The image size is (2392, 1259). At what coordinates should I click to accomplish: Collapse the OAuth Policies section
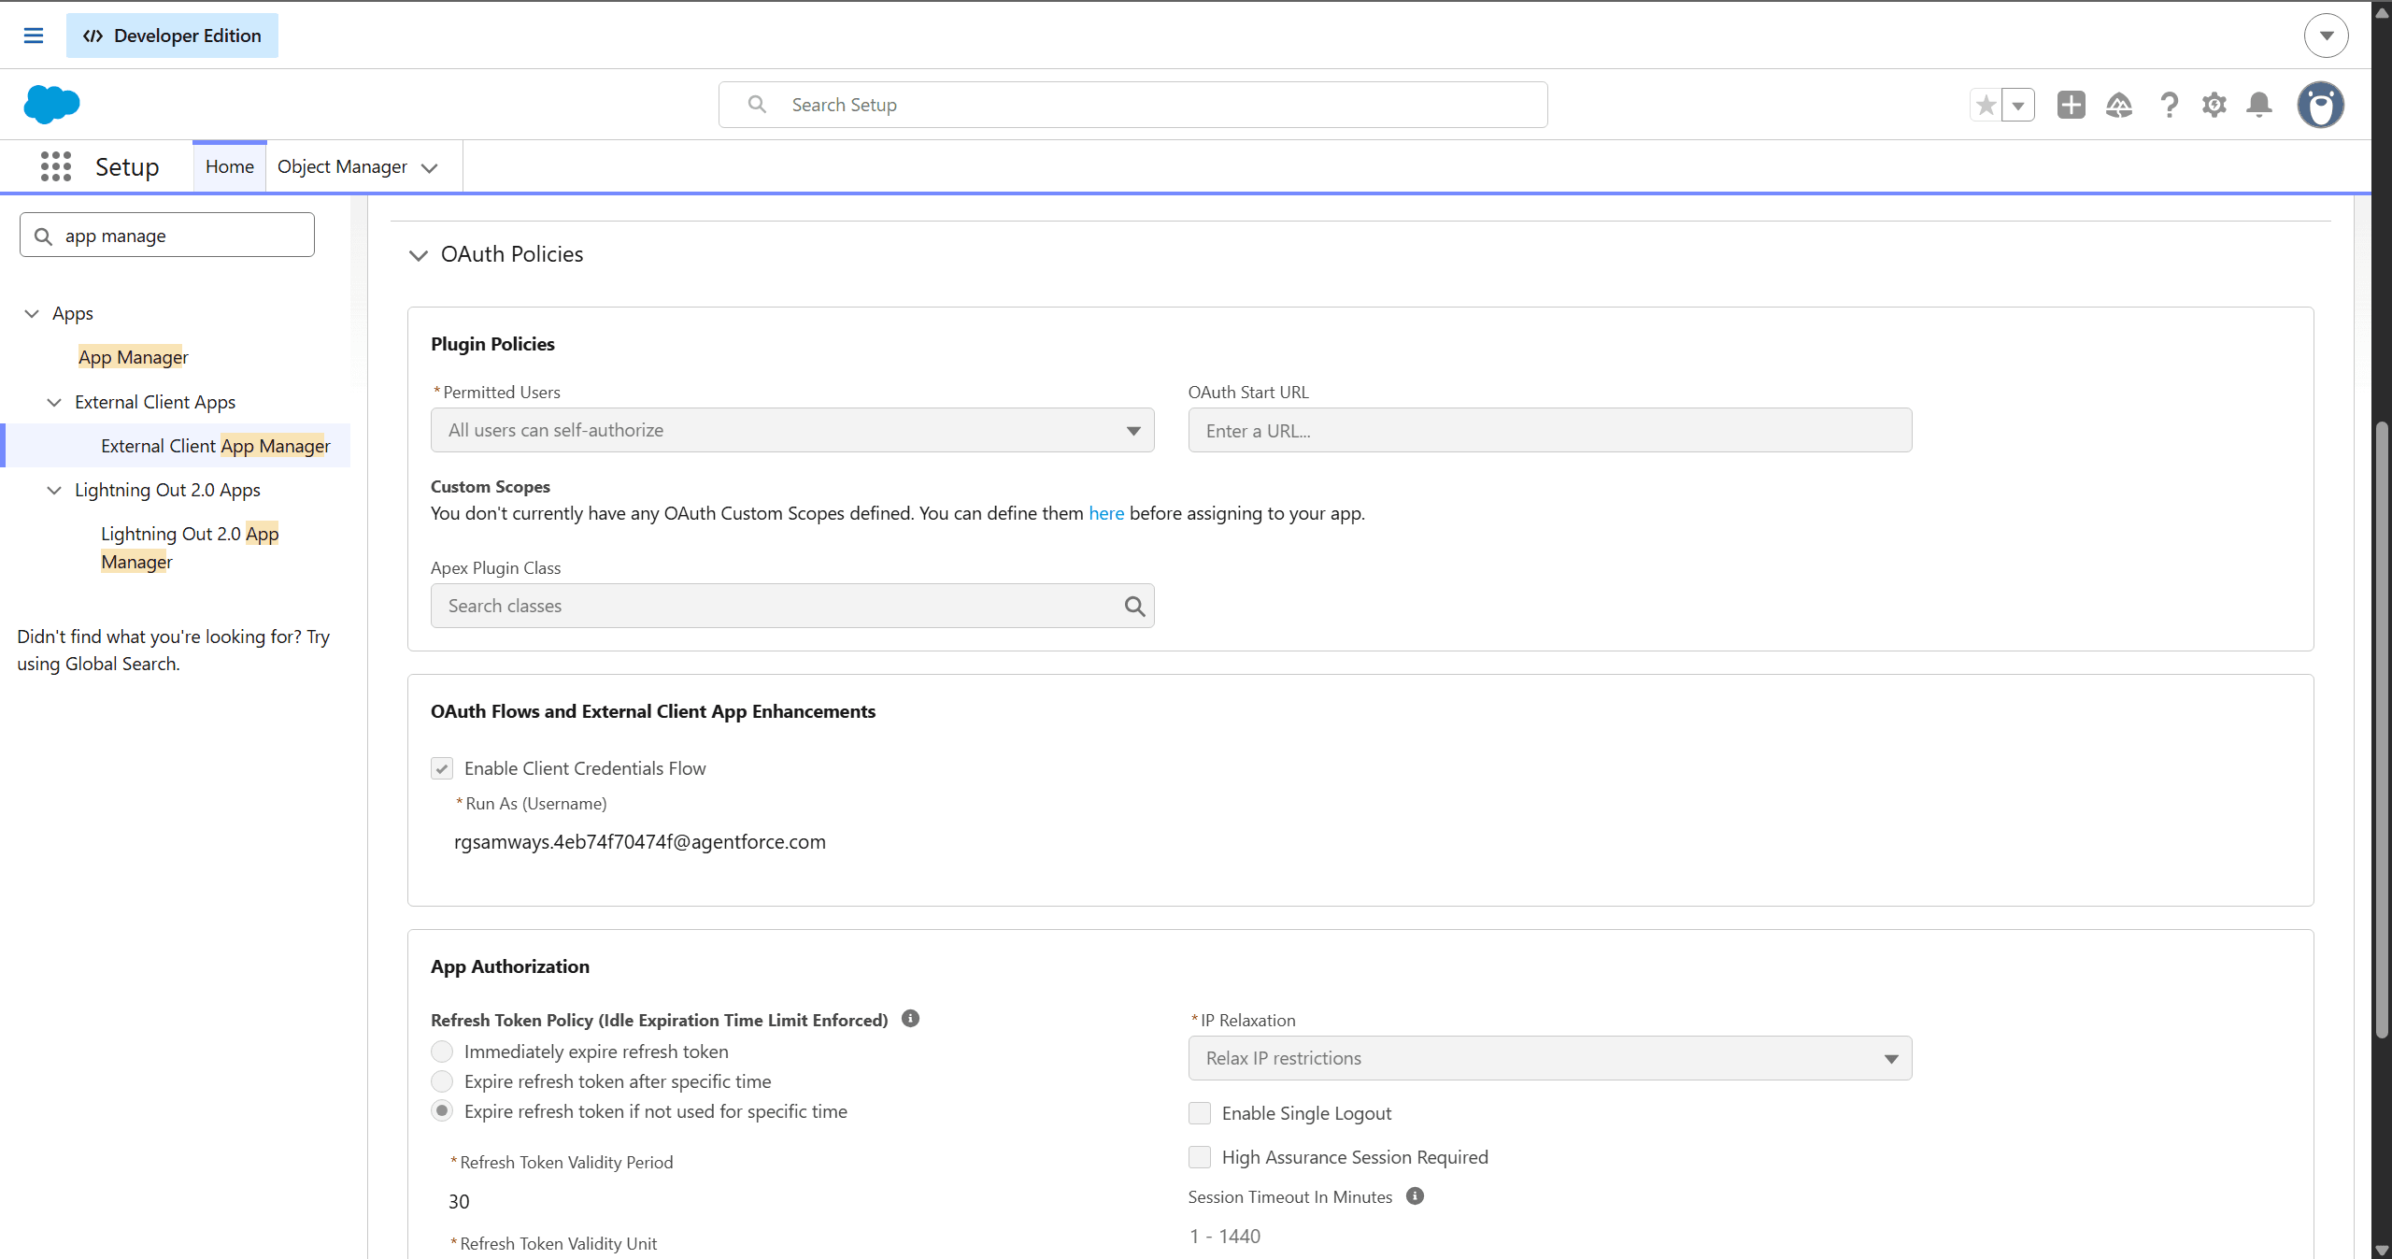[419, 255]
